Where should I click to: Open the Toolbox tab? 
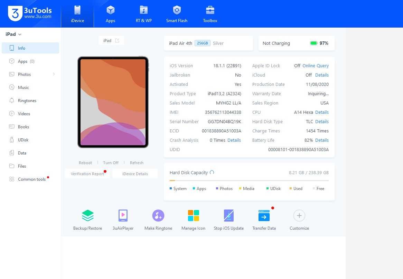tap(210, 14)
